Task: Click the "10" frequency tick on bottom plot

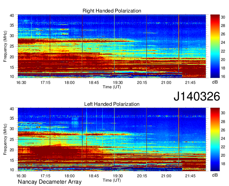Action: click(12, 170)
